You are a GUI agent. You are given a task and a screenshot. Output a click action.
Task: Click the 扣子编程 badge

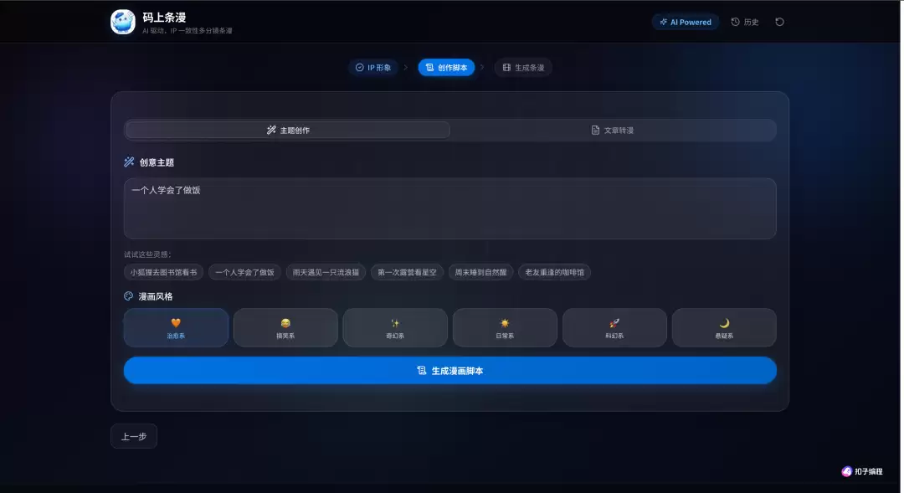(x=862, y=471)
